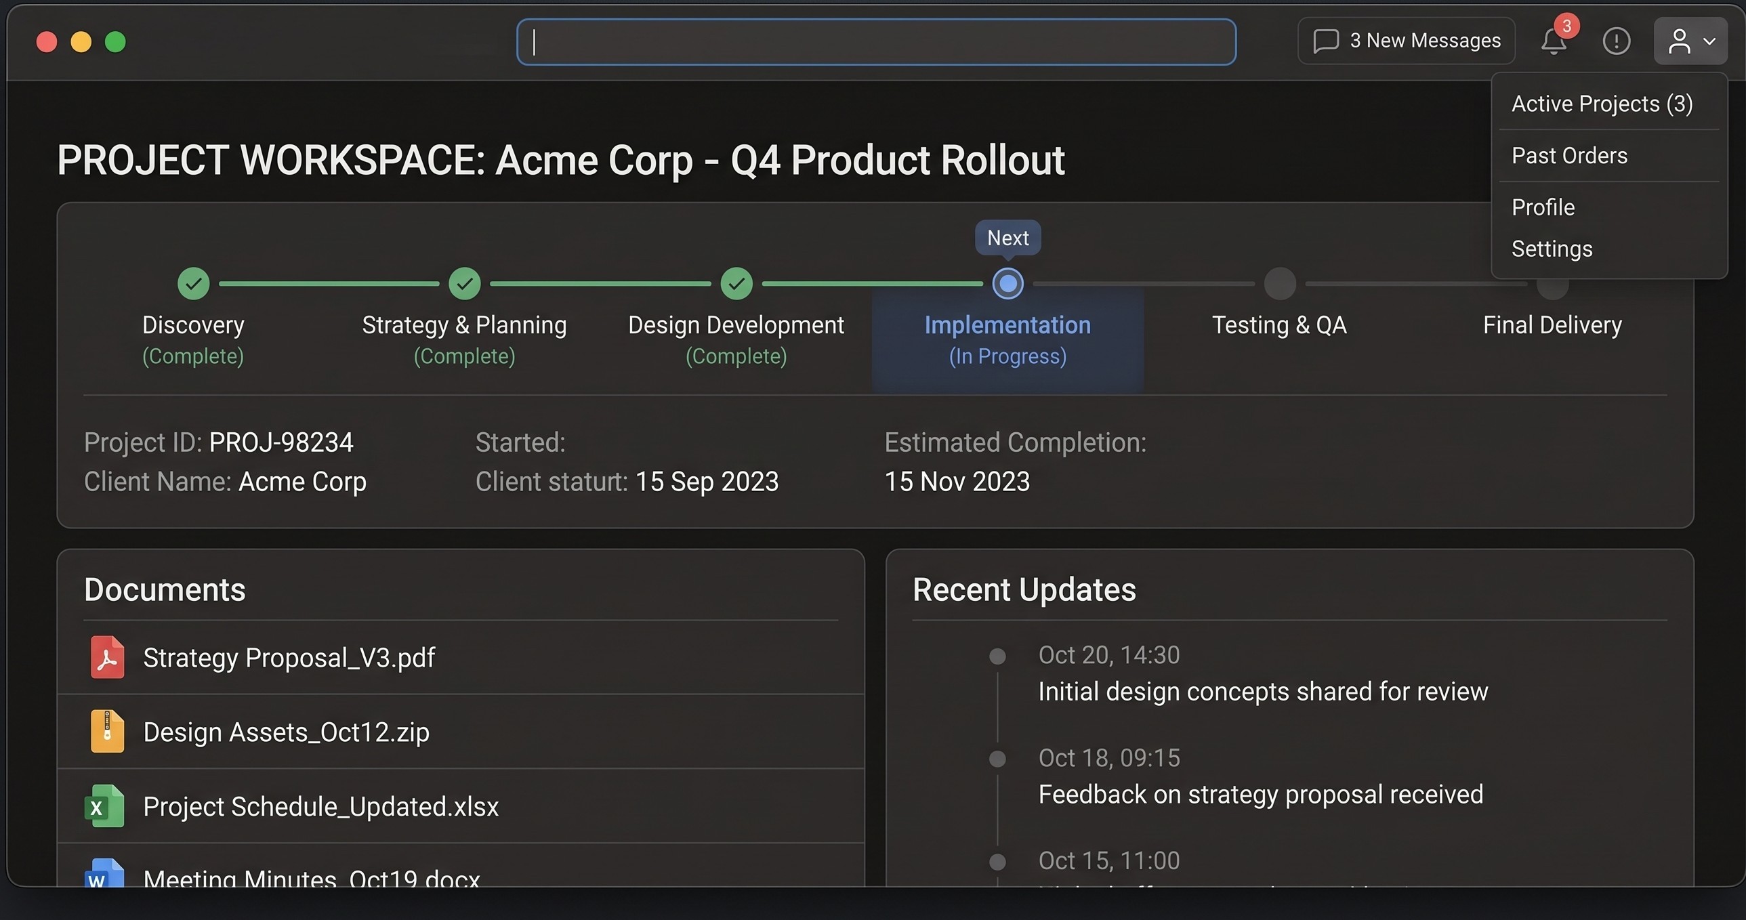Viewport: 1746px width, 920px height.
Task: Open Settings from the user menu
Action: coord(1552,249)
